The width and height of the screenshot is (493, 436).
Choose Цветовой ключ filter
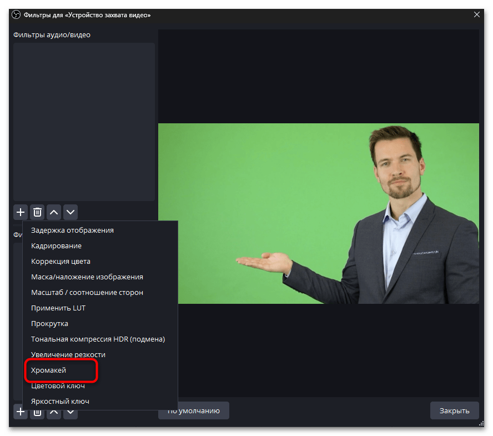(x=58, y=385)
